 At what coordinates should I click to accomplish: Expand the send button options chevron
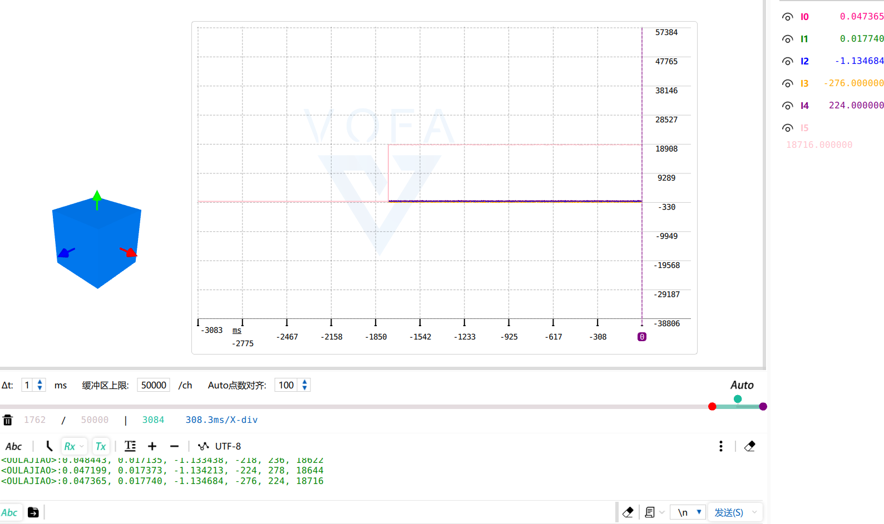[x=755, y=512]
